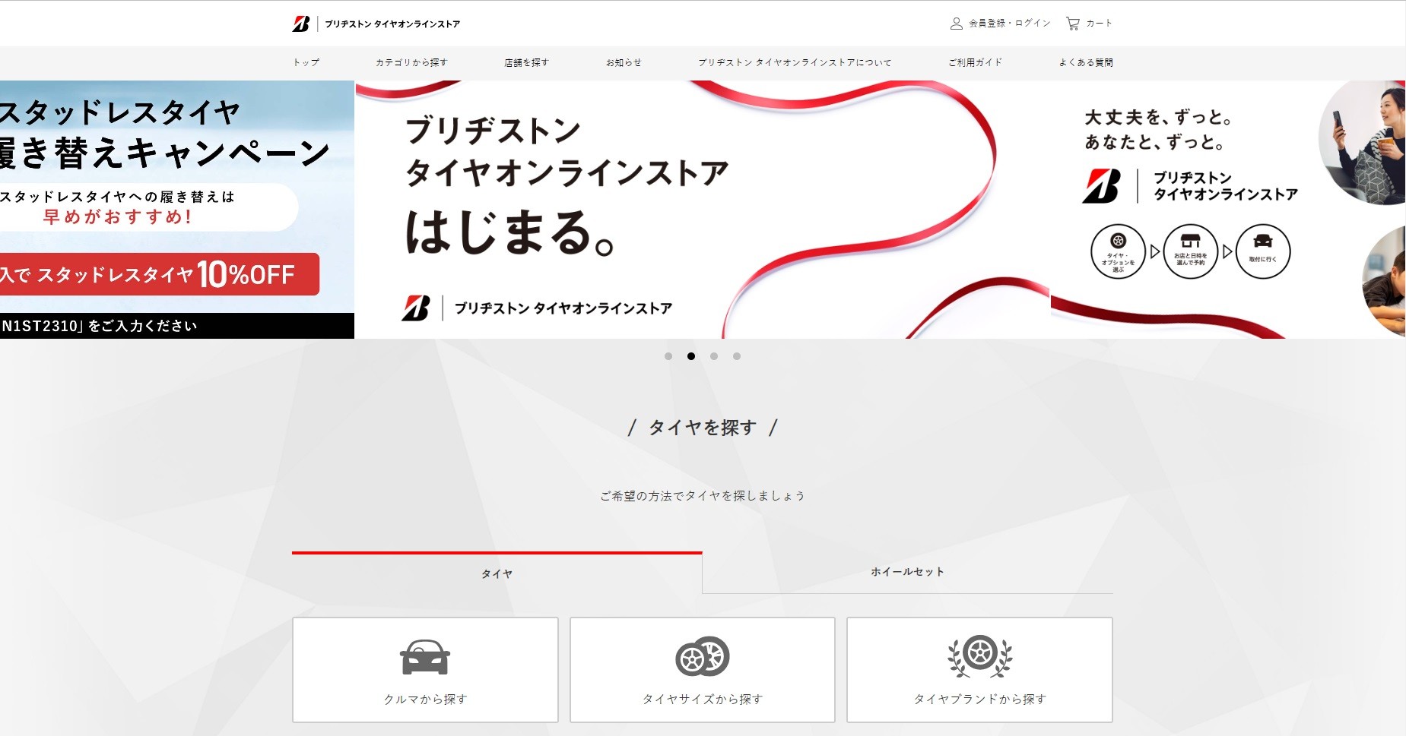Open カテゴリから探す navigation menu
Viewport: 1406px width, 736px height.
[x=411, y=62]
